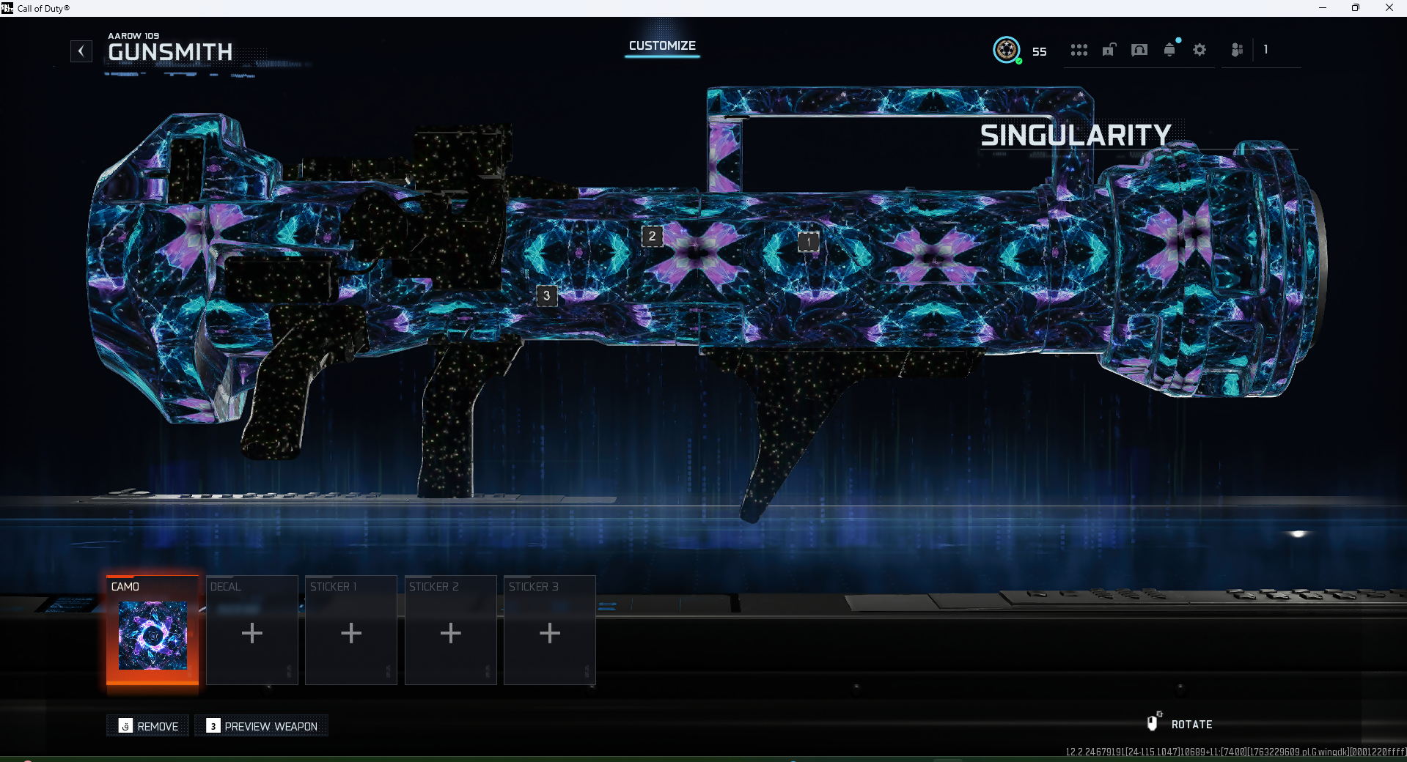Open the grid menu icon

1079,50
